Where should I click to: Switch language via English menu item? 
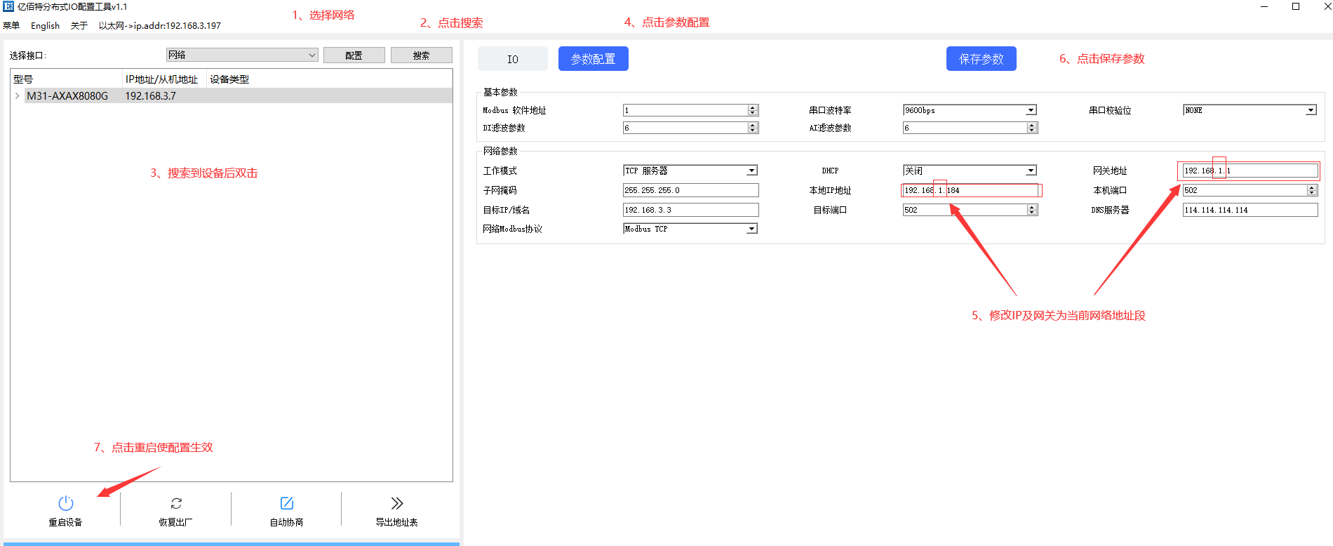tap(45, 26)
